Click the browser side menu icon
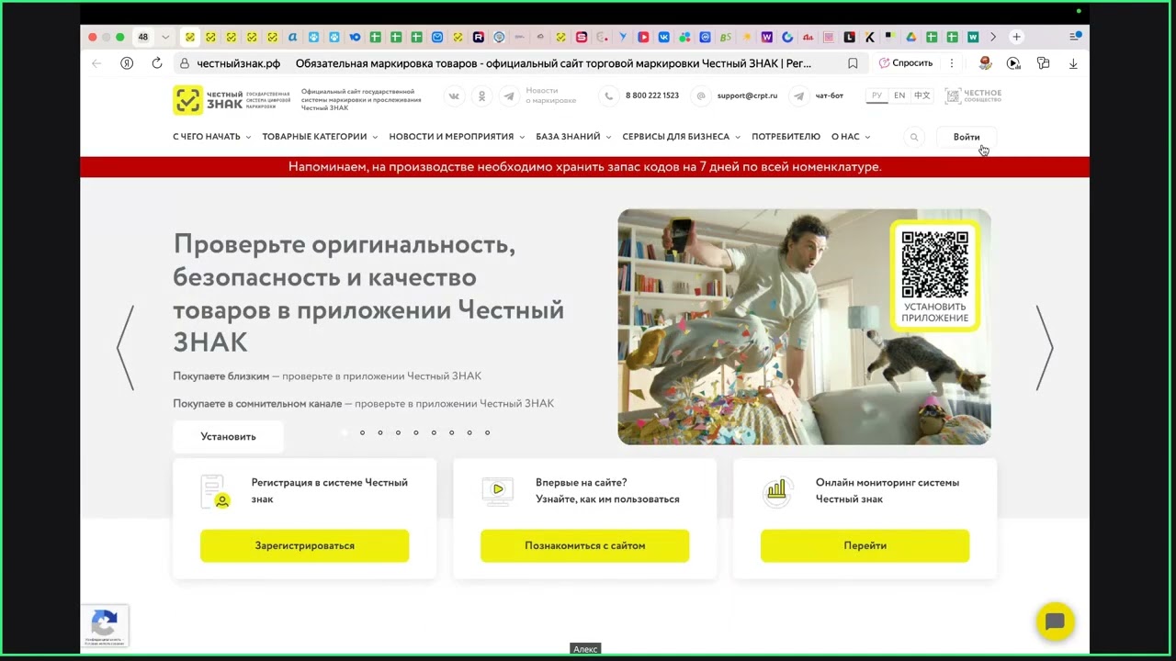 click(x=1074, y=37)
